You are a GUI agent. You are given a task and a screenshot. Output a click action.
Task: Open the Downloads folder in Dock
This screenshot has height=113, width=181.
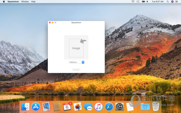[145, 107]
